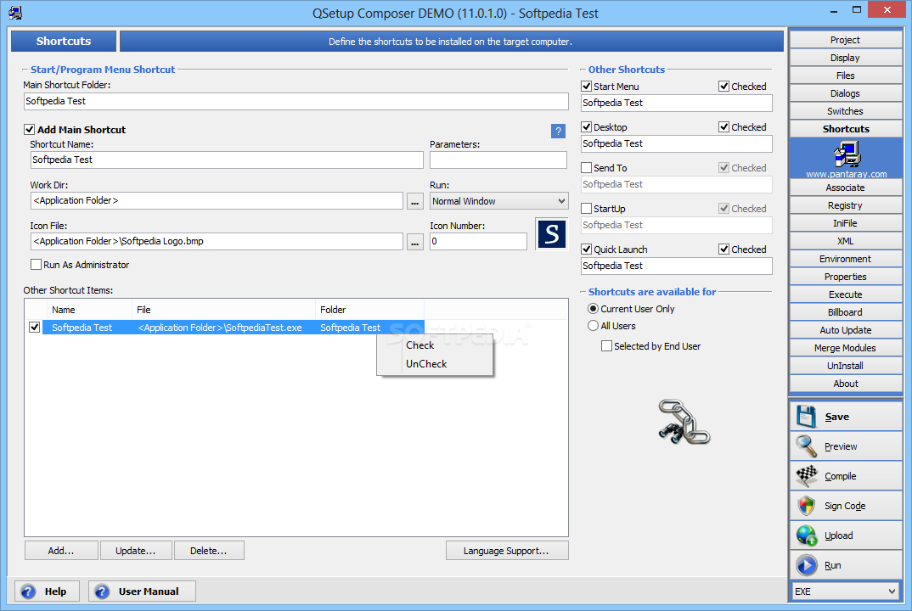912x611 pixels.
Task: Click the Compile checkered flag icon
Action: (x=806, y=476)
